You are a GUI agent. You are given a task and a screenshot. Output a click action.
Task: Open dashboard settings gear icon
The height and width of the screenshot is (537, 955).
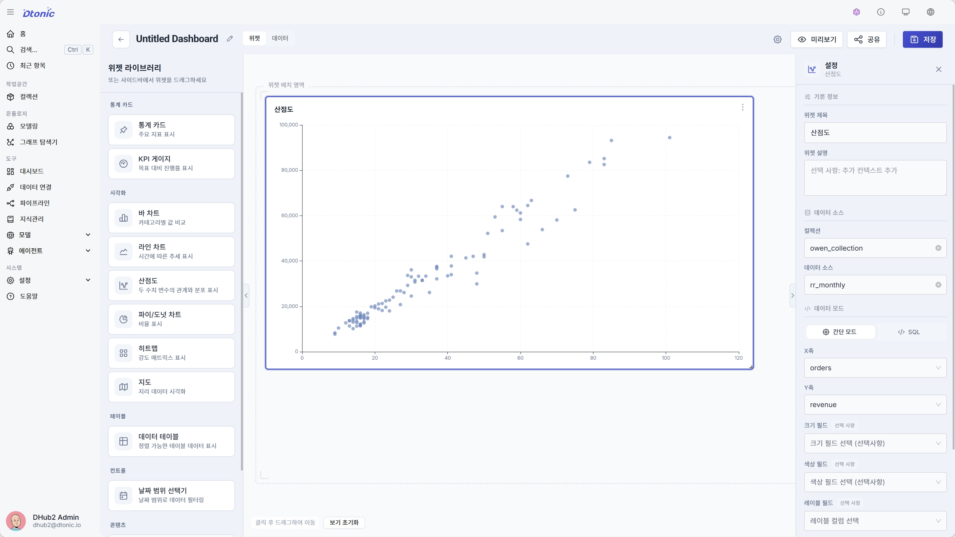point(777,39)
